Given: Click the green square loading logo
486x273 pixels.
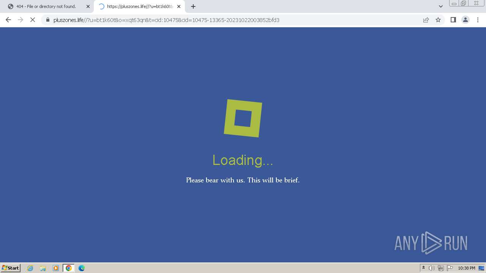Looking at the screenshot, I should [x=243, y=118].
